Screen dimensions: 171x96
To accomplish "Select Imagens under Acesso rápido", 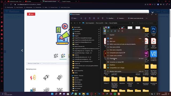I will (76, 36).
